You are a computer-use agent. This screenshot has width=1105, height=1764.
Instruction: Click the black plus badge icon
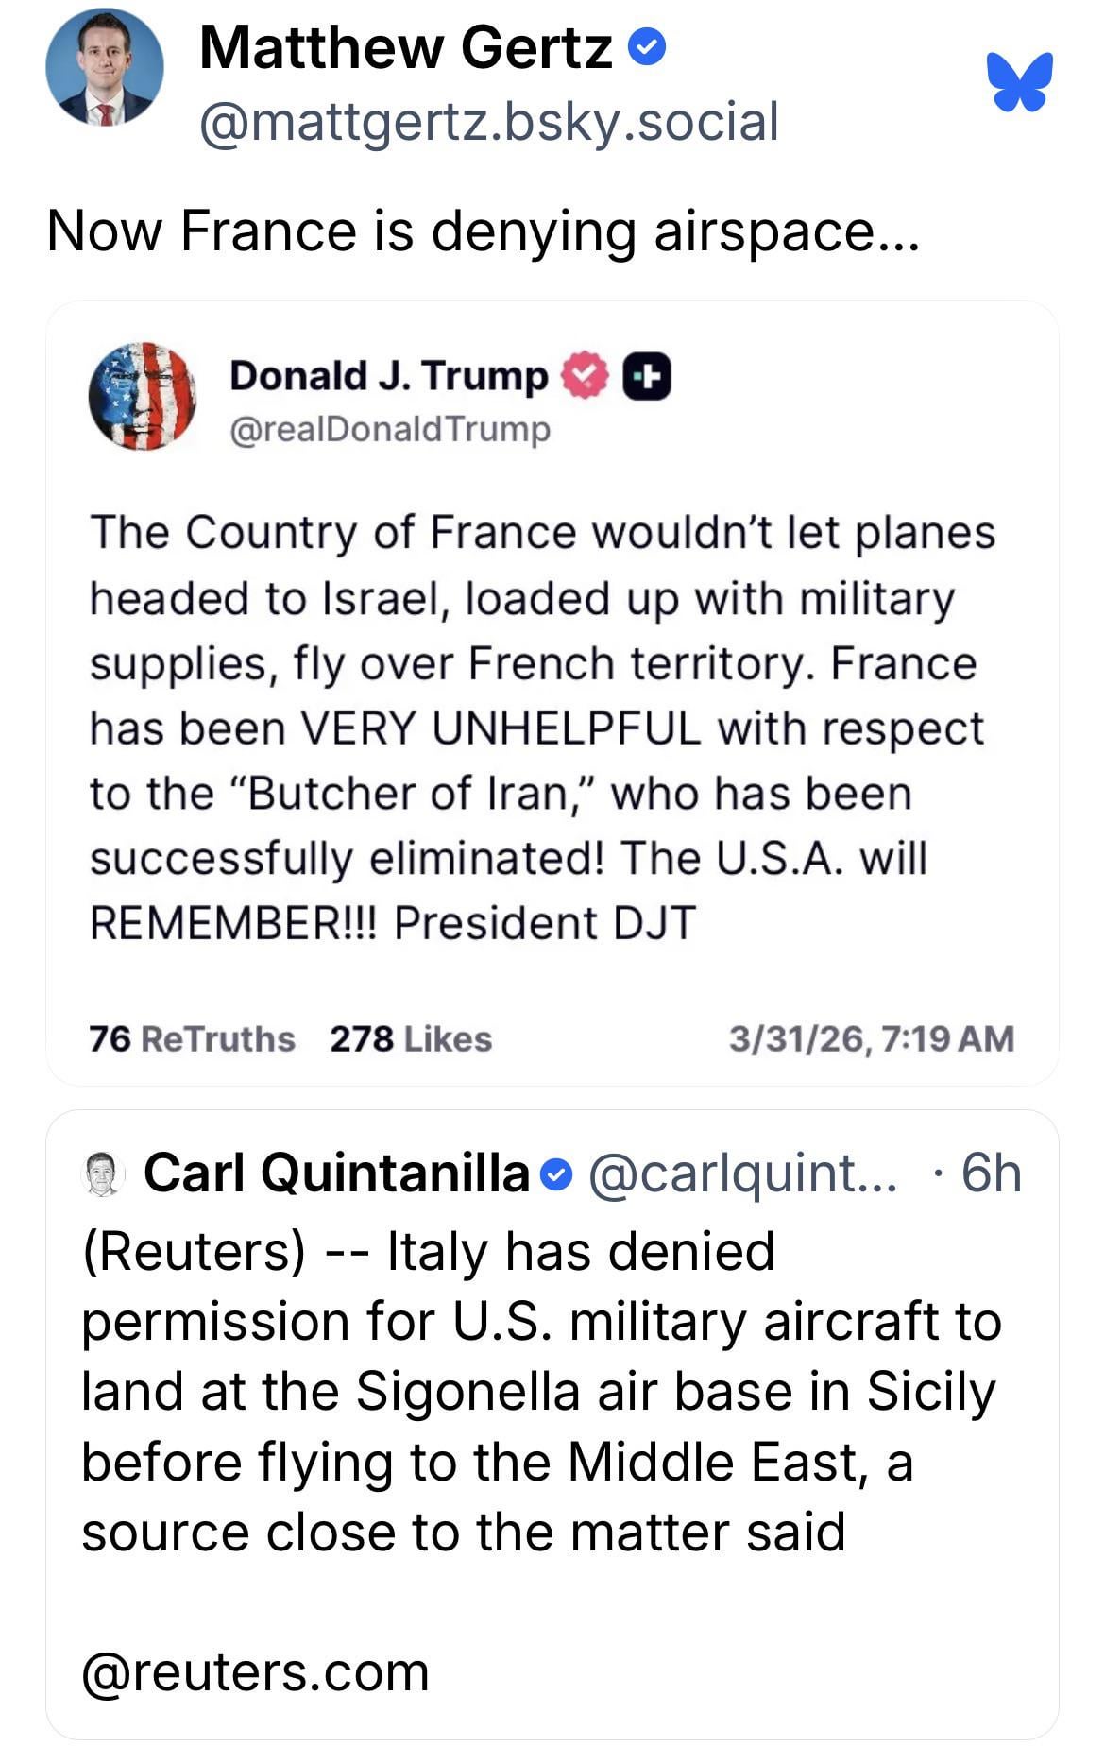(647, 377)
